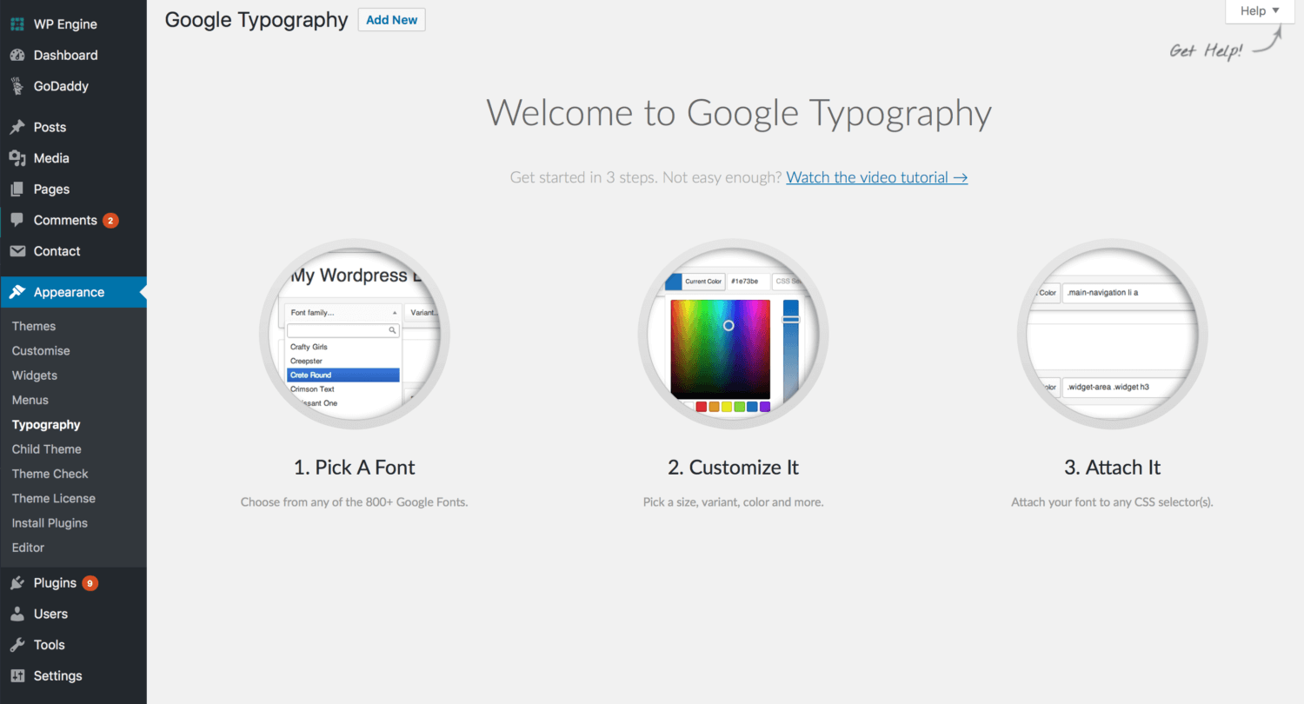Click the Plugins plug icon
Screen dimensions: 1304x704
tap(17, 583)
